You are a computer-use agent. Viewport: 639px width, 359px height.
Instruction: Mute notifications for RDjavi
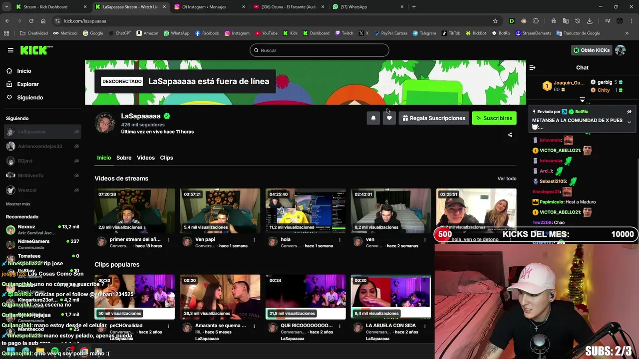[x=76, y=161]
